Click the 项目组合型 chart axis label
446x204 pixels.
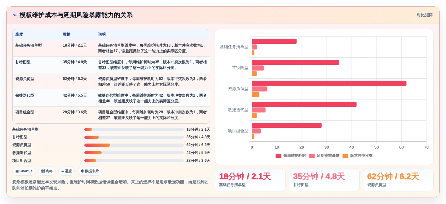point(238,131)
